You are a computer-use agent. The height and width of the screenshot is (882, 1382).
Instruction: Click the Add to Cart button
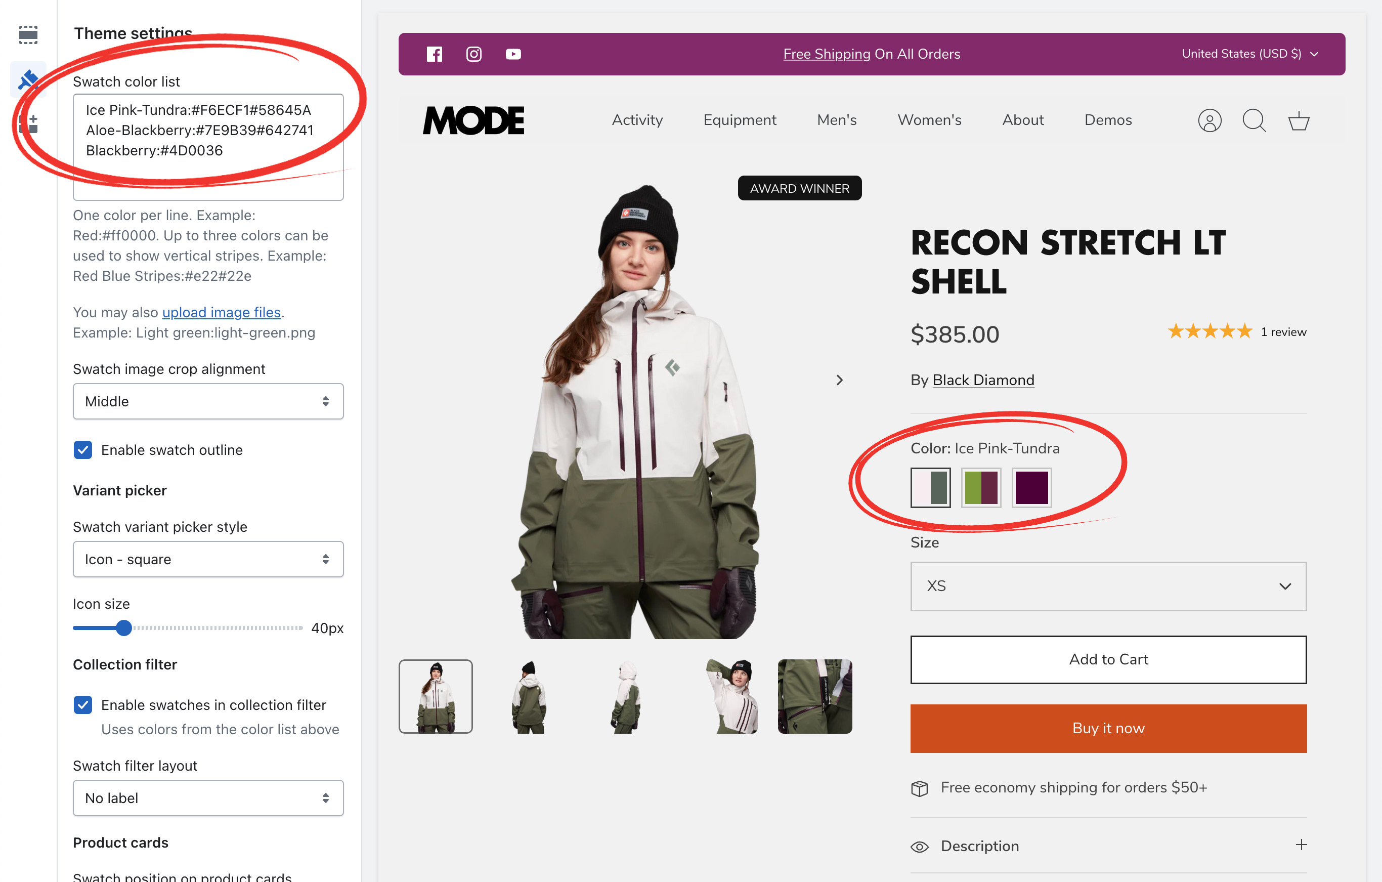(1108, 659)
